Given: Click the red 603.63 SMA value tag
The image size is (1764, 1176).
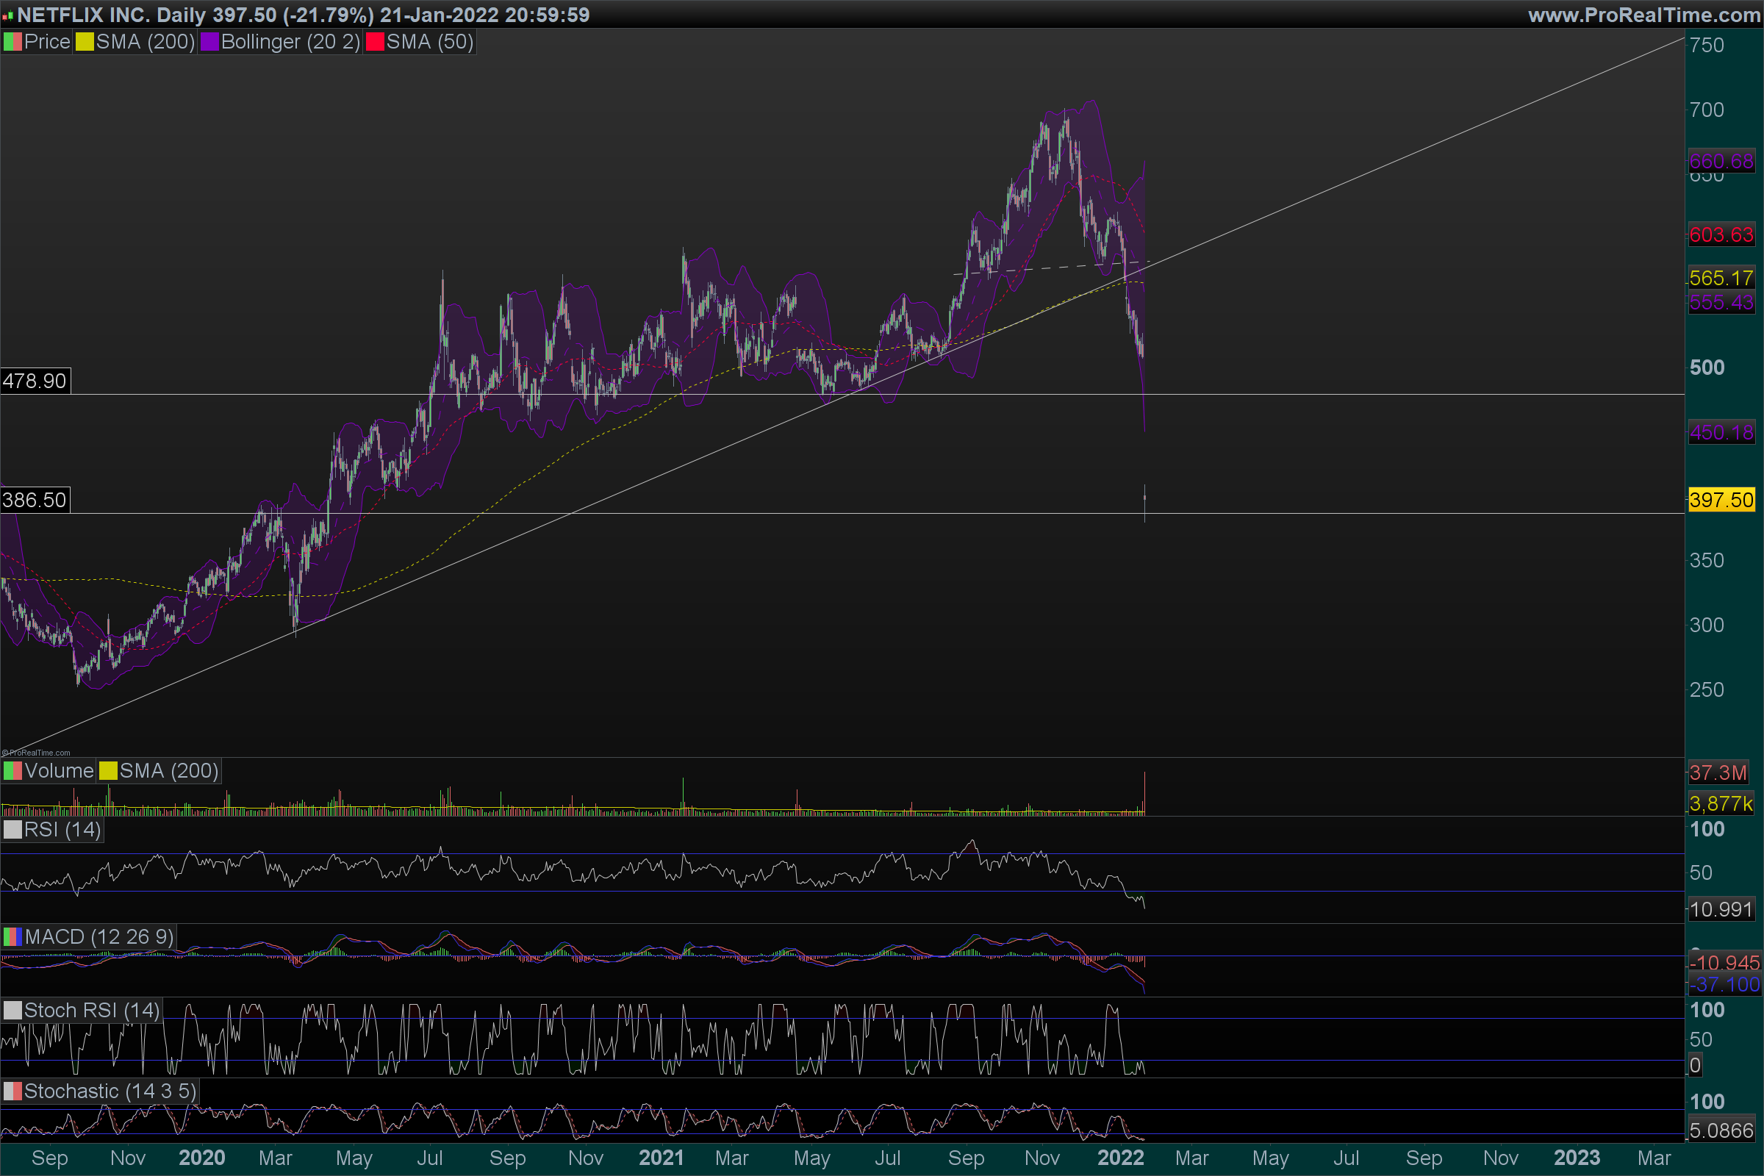Looking at the screenshot, I should tap(1721, 234).
